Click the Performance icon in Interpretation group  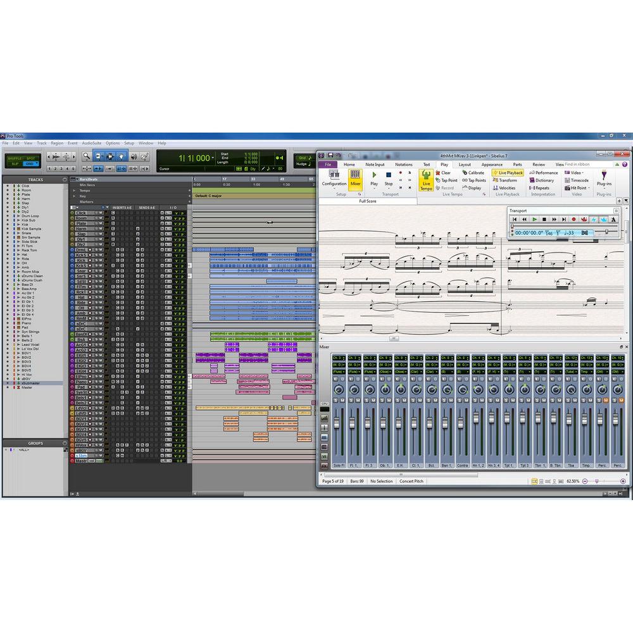point(543,172)
